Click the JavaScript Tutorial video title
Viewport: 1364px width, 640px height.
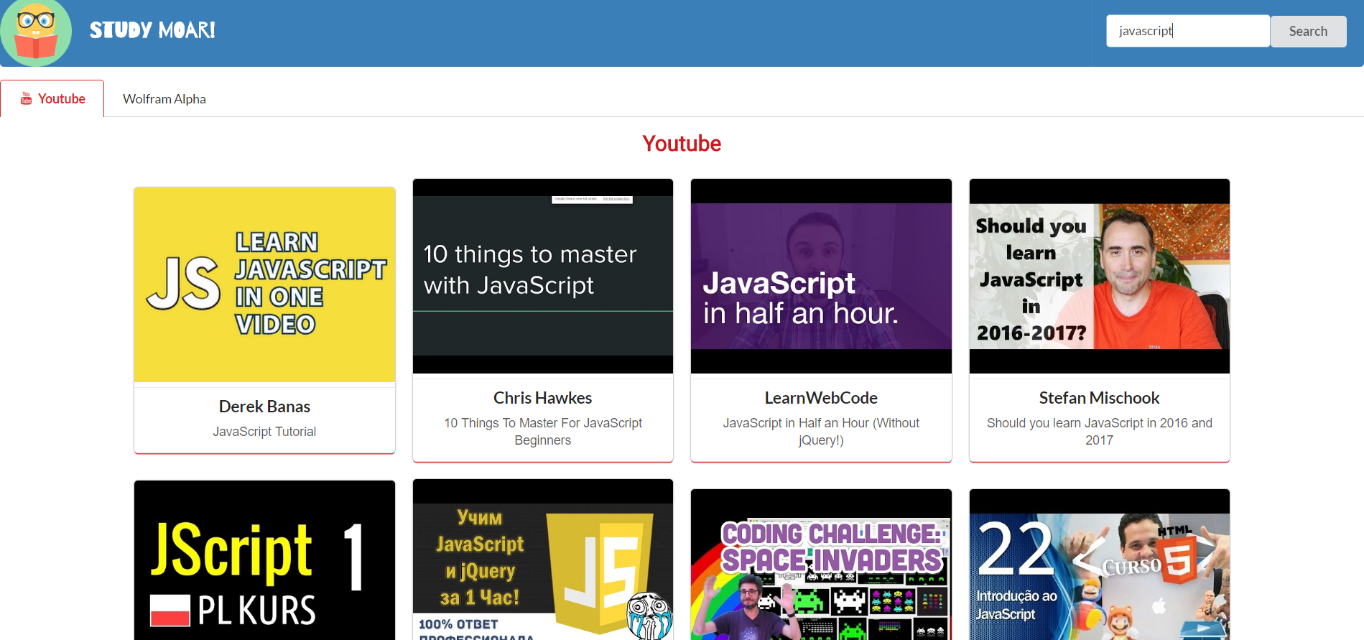pyautogui.click(x=264, y=432)
